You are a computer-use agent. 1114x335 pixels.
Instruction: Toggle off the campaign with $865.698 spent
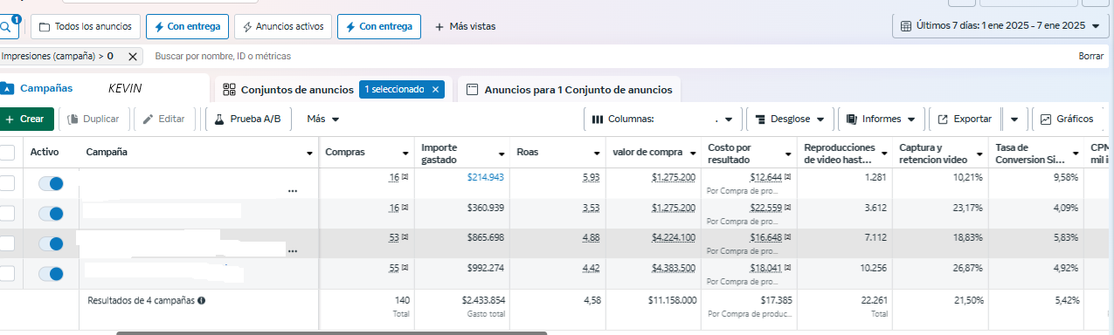52,243
